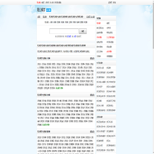Open the green link ending the second category list
Image resolution: width=154 pixels, height=154 pixels.
46,124
